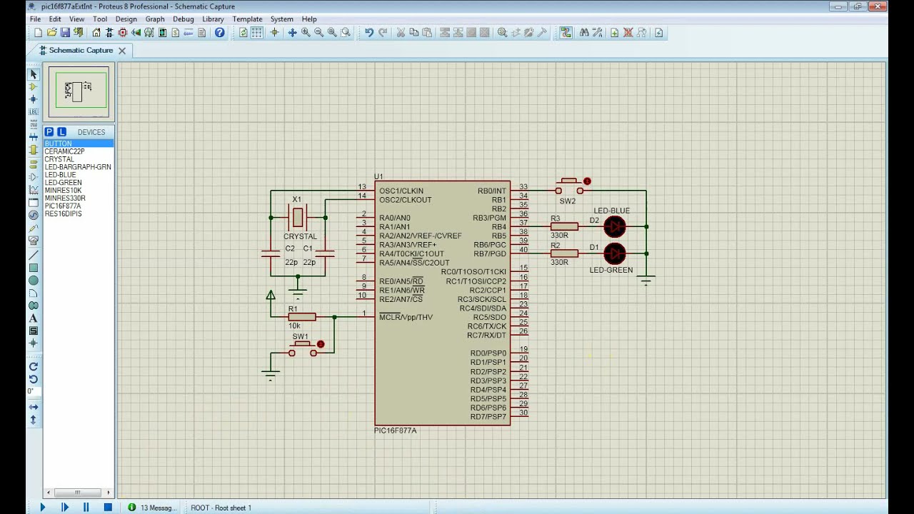The image size is (914, 514).
Task: Select MINRES10K in the devices list
Action: click(79, 191)
